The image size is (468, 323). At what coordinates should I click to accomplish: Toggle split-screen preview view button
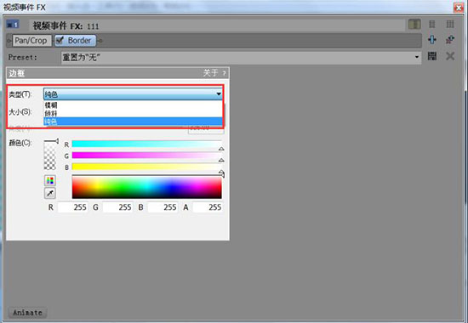pyautogui.click(x=414, y=25)
